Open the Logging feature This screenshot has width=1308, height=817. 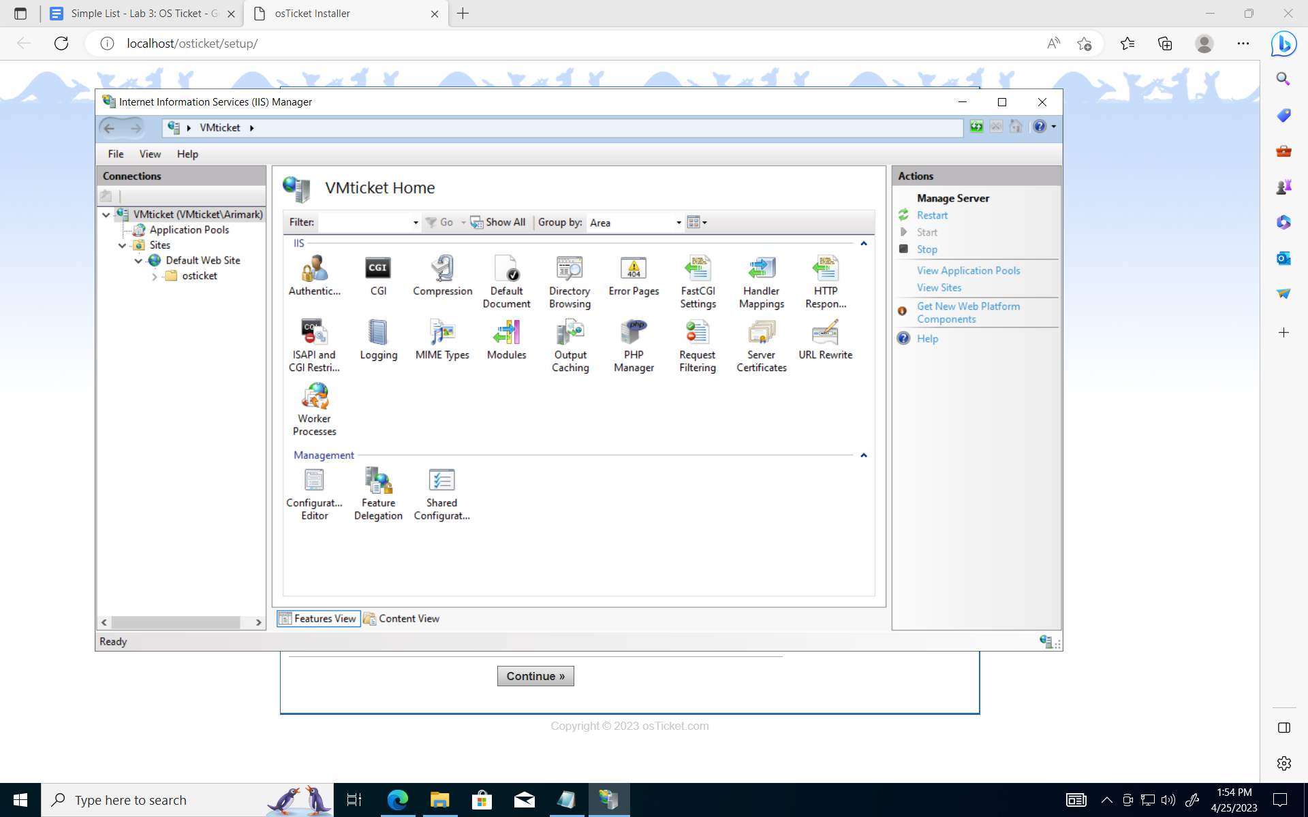378,340
